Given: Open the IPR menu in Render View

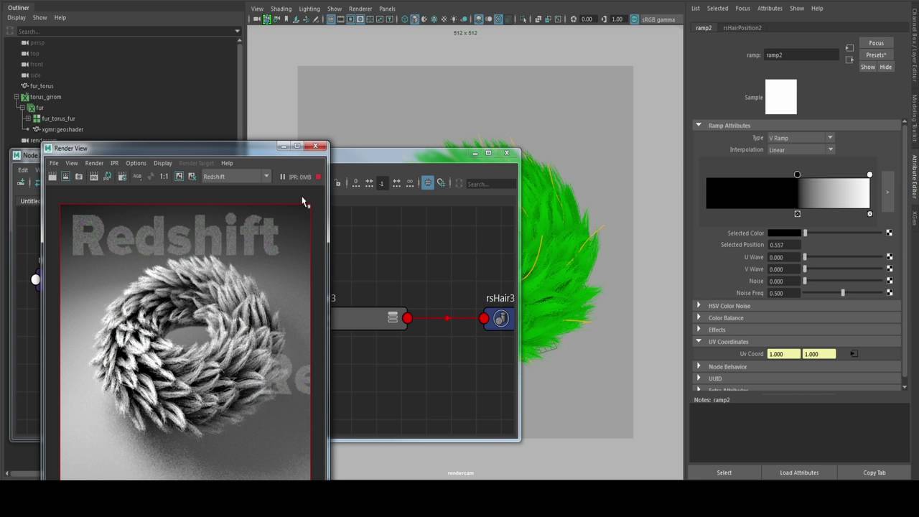Looking at the screenshot, I should click(x=114, y=163).
